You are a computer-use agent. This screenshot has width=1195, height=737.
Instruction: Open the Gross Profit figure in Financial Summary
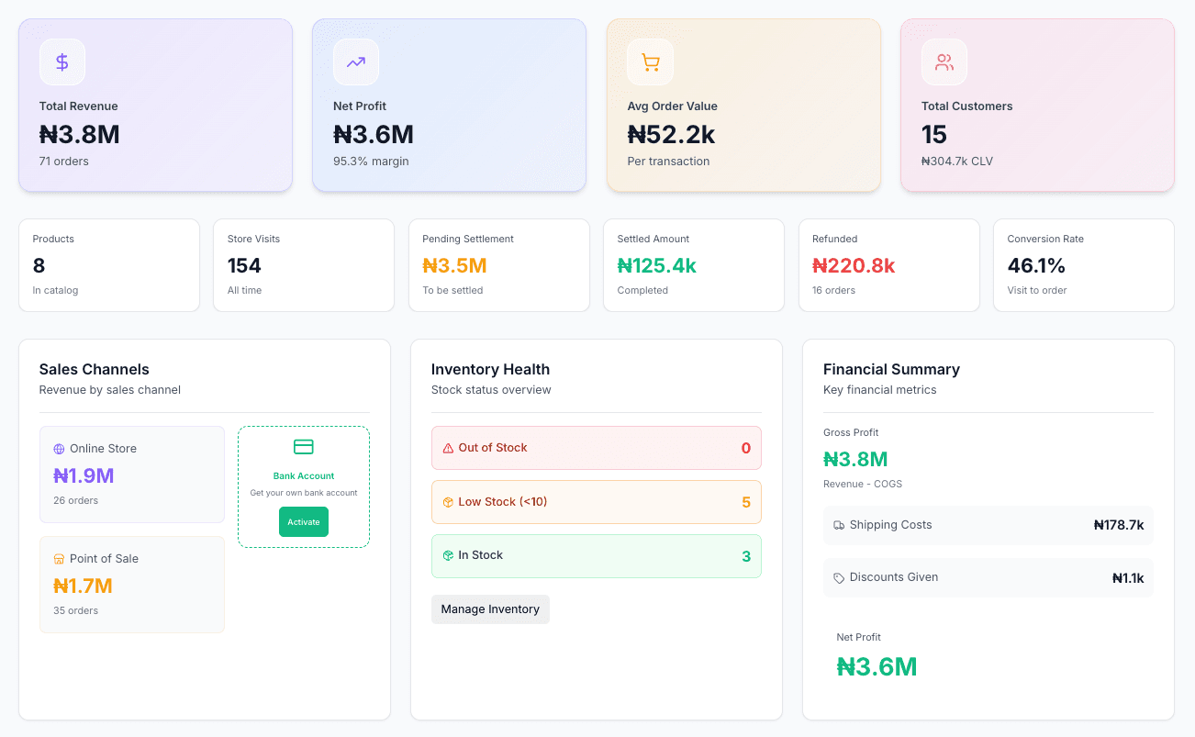[855, 458]
